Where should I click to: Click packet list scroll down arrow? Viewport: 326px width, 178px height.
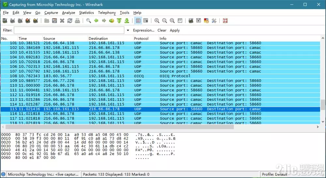tap(323, 122)
